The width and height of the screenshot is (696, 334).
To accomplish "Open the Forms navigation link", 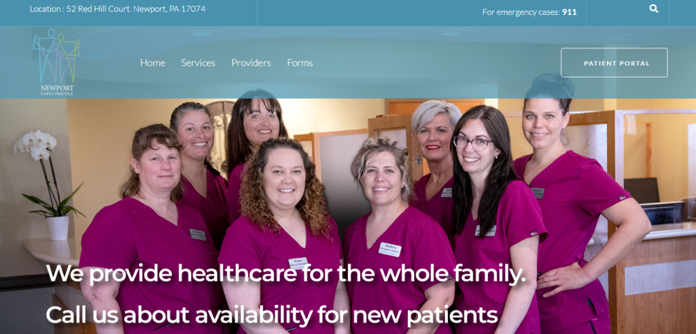I will [300, 63].
